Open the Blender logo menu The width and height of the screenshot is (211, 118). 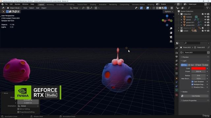point(2,4)
